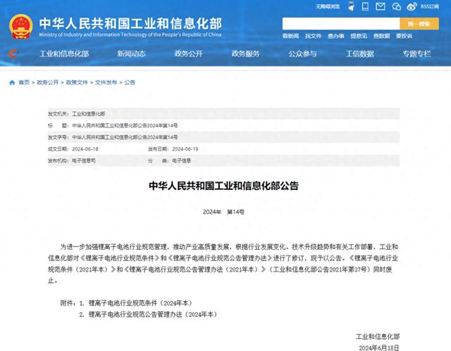This screenshot has height=351, width=451.
Task: Open the 工业和信息化部 navigation menu
Action: tap(63, 54)
